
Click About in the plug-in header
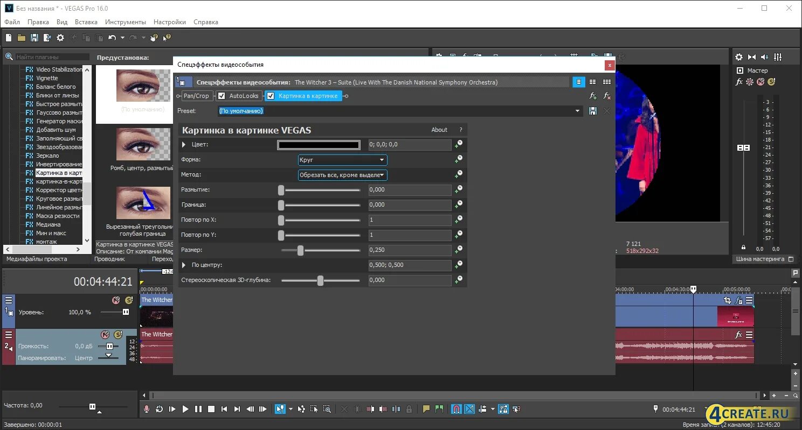[439, 130]
